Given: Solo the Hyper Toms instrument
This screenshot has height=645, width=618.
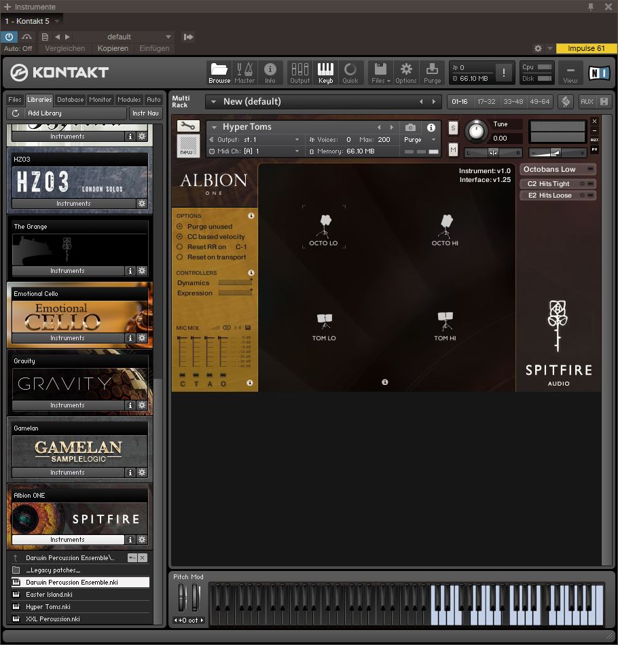Looking at the screenshot, I should [x=453, y=128].
